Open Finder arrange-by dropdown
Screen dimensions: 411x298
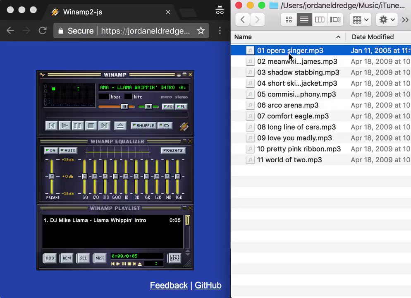[x=361, y=19]
